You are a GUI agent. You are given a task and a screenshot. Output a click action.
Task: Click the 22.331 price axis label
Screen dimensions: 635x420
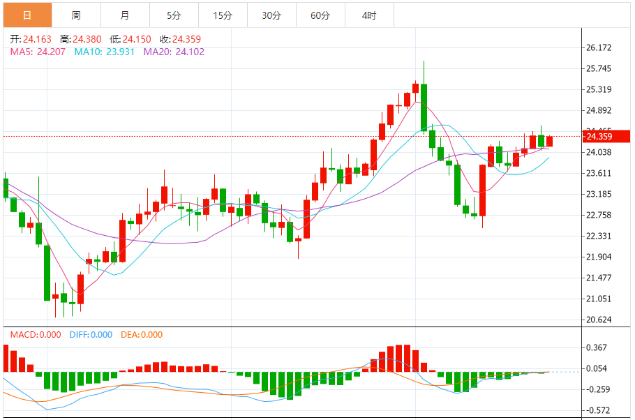599,236
